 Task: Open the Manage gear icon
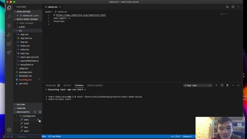(9, 130)
